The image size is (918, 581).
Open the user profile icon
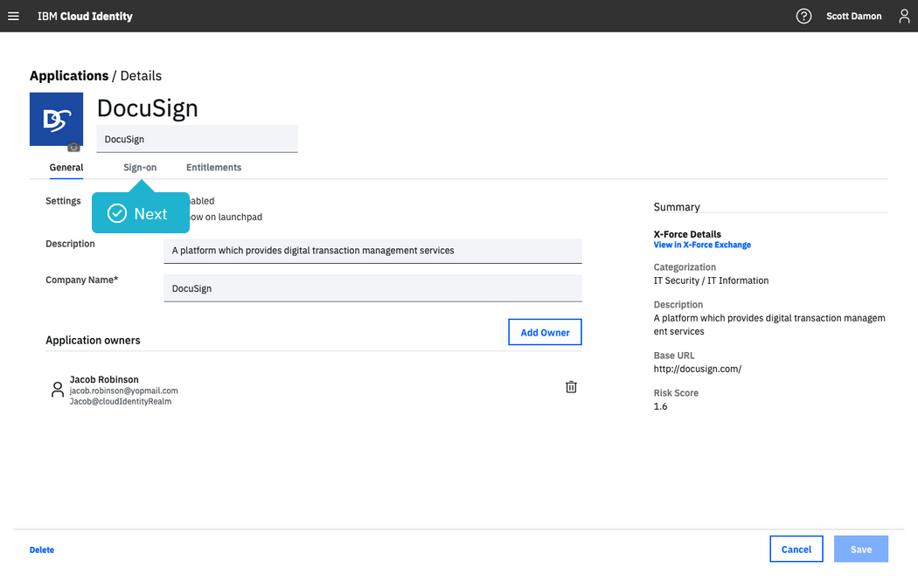click(904, 16)
